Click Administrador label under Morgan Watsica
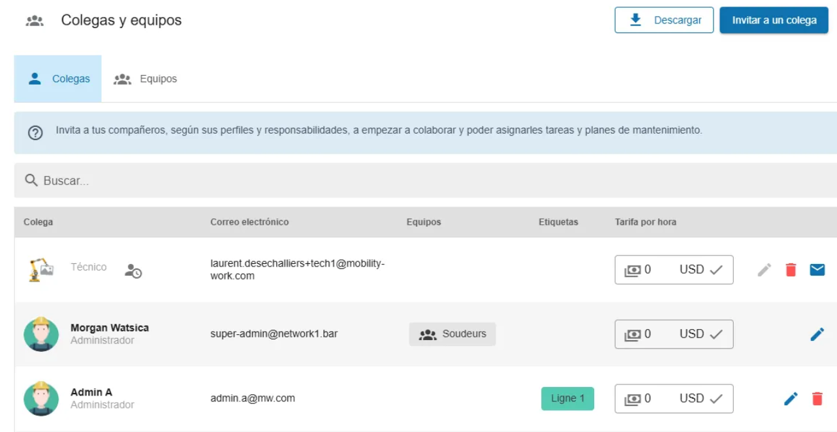The image size is (837, 432). coord(103,341)
